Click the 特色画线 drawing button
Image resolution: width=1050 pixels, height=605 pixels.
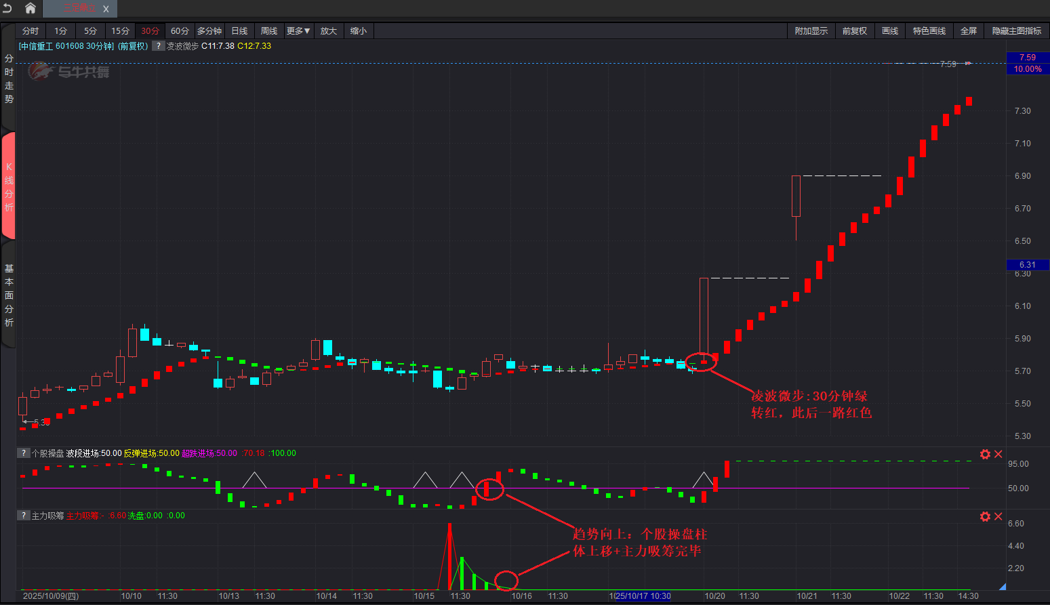point(929,31)
